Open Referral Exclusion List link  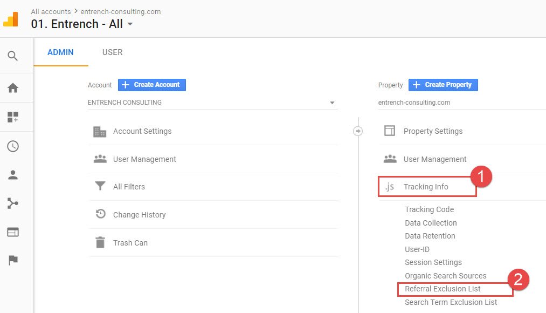443,289
